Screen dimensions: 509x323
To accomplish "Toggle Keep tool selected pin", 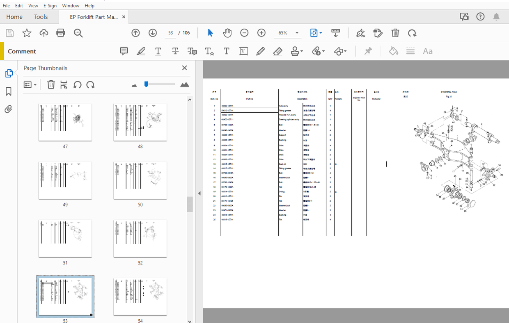I will point(368,51).
